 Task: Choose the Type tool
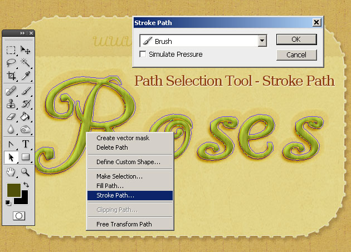[x=26, y=145]
